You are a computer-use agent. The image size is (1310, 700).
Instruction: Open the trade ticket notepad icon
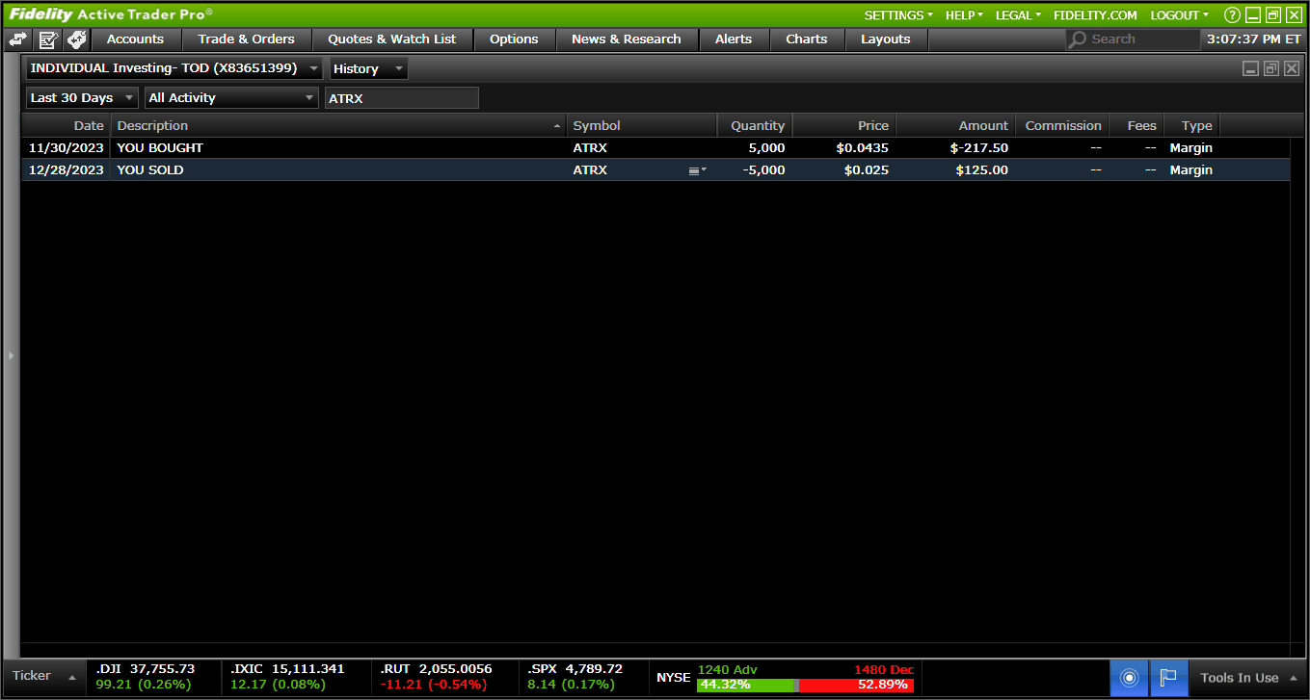48,39
